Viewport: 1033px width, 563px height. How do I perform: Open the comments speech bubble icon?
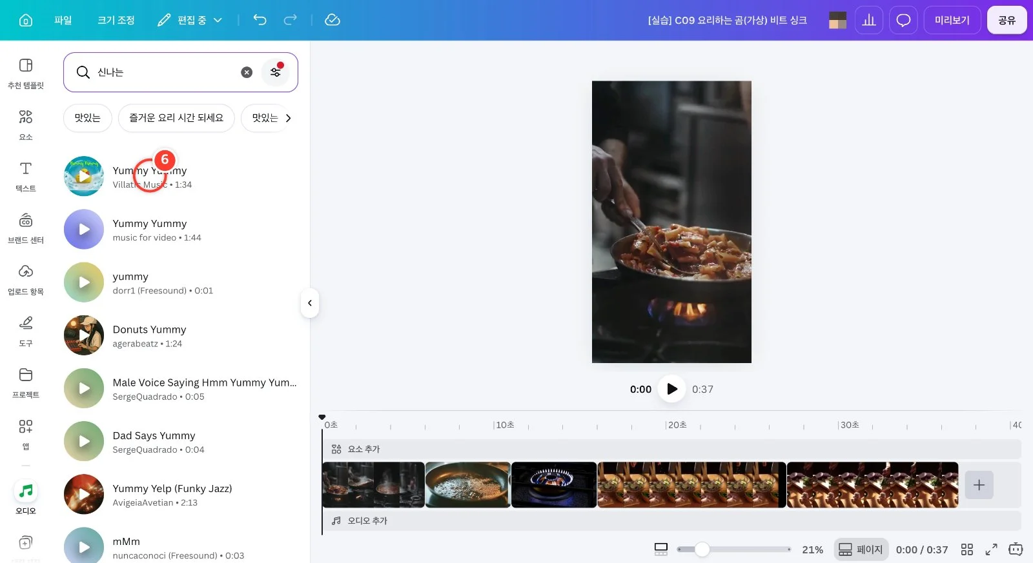[x=903, y=21]
